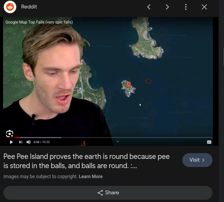This screenshot has width=224, height=202.
Task: Click the Google Map Top Fails video title
Action: (39, 22)
